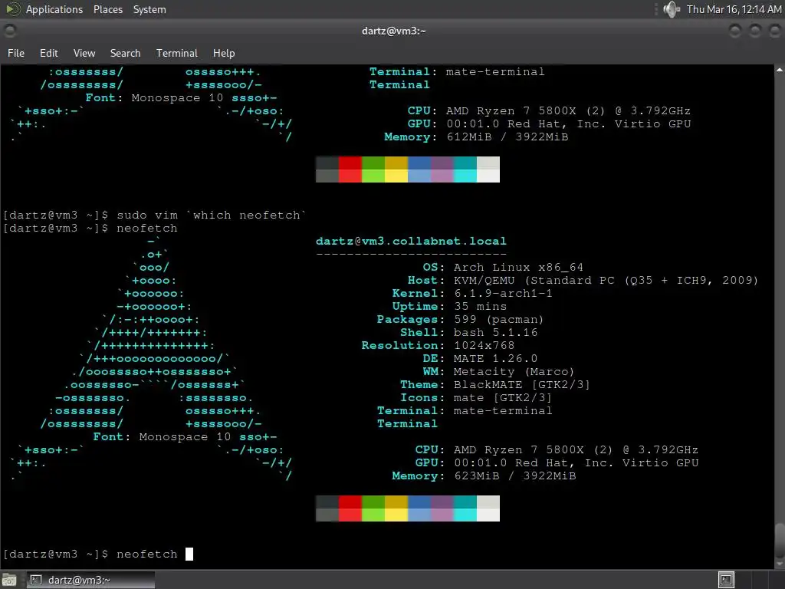Screen dimensions: 785x589
Task: Click the Show Desktop icon in bottom panel
Action: [x=9, y=580]
